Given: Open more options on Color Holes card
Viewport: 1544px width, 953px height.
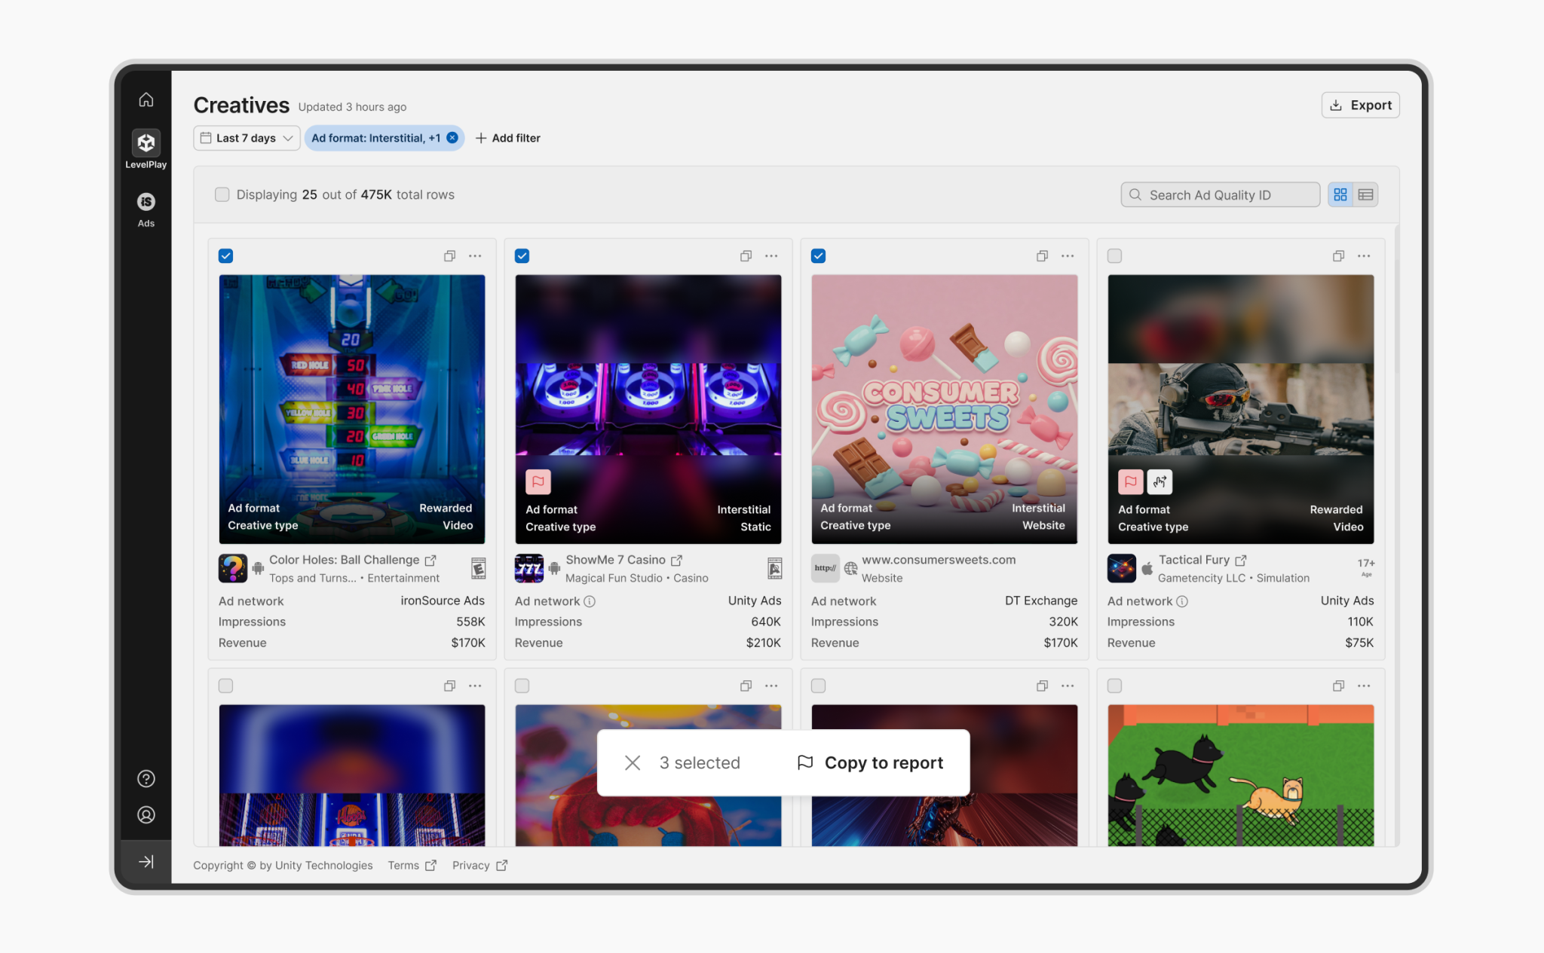Looking at the screenshot, I should [x=475, y=256].
